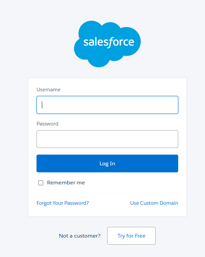Select the empty Password input
The image size is (205, 257).
click(x=107, y=139)
